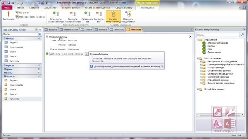Click the catalog search field
This screenshot has height=139, width=248.
(x=218, y=35)
